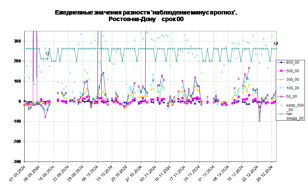The width and height of the screenshot is (308, 189).
Task: Click the data label 62
Action: coord(276,44)
